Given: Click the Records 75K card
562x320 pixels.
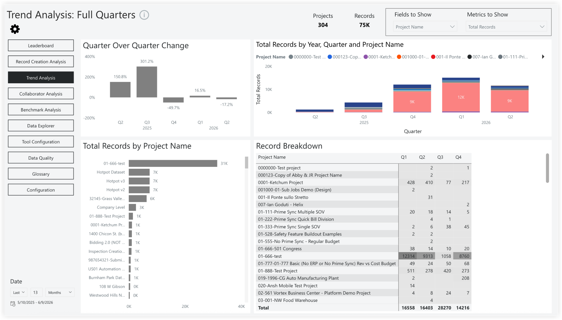Looking at the screenshot, I should (364, 20).
